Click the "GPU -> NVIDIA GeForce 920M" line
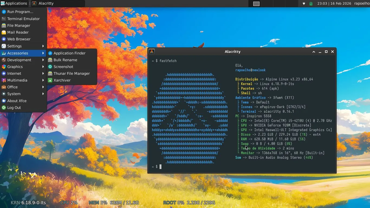The height and width of the screenshot is (208, 370). coord(276,125)
